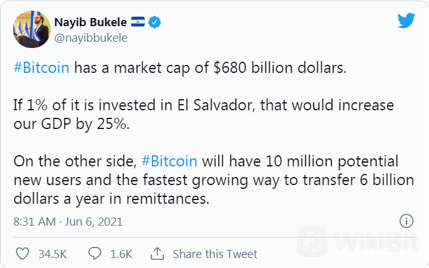Open the second #Bitcoin hashtag after 'other side'
The width and height of the screenshot is (429, 268).
(169, 161)
